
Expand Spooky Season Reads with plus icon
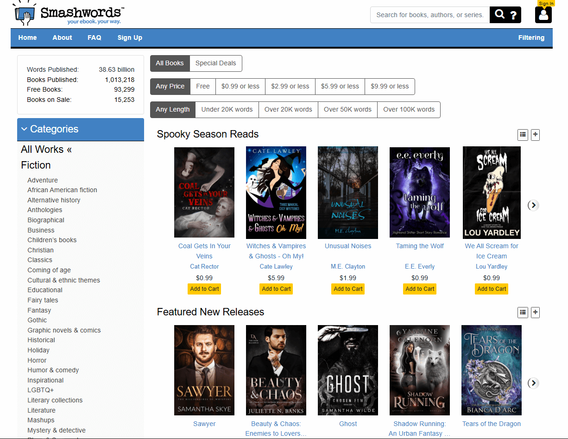tap(535, 135)
